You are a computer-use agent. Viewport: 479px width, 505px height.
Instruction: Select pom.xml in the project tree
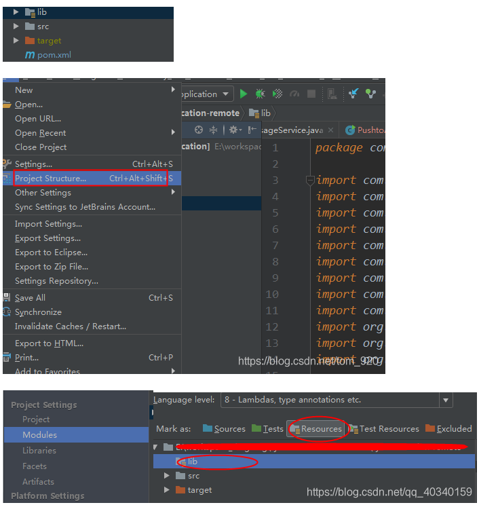tap(48, 55)
